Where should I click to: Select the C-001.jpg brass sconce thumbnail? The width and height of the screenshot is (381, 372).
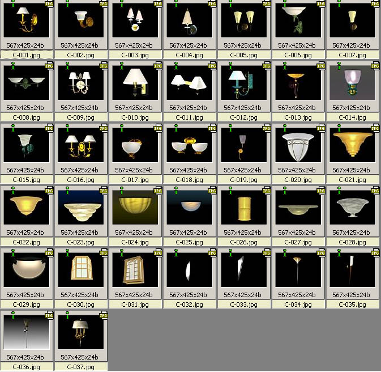27,20
